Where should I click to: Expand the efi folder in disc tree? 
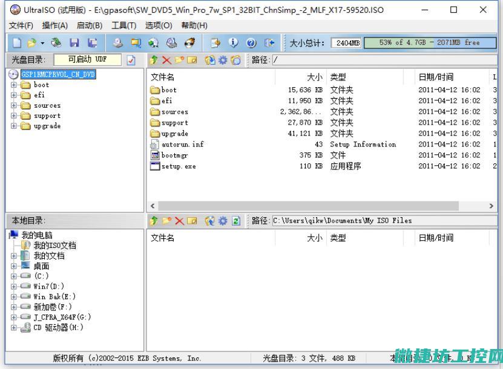tap(13, 95)
